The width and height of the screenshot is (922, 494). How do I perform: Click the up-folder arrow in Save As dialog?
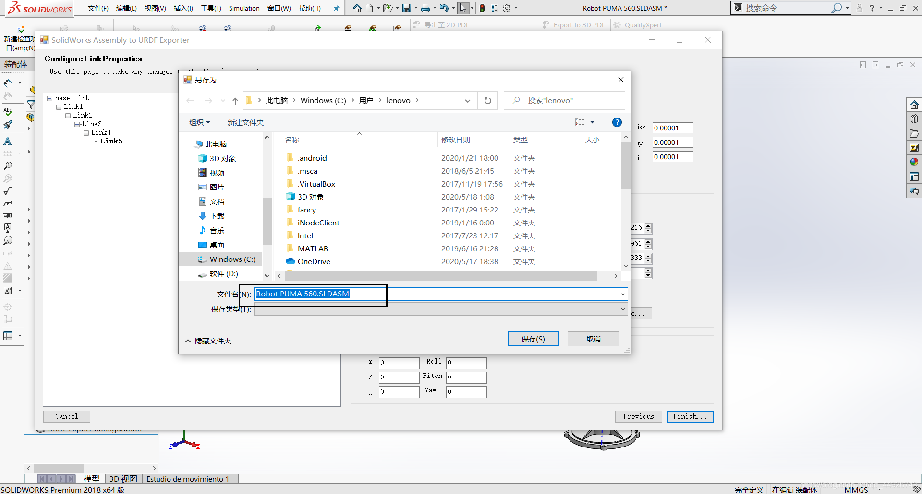click(235, 101)
